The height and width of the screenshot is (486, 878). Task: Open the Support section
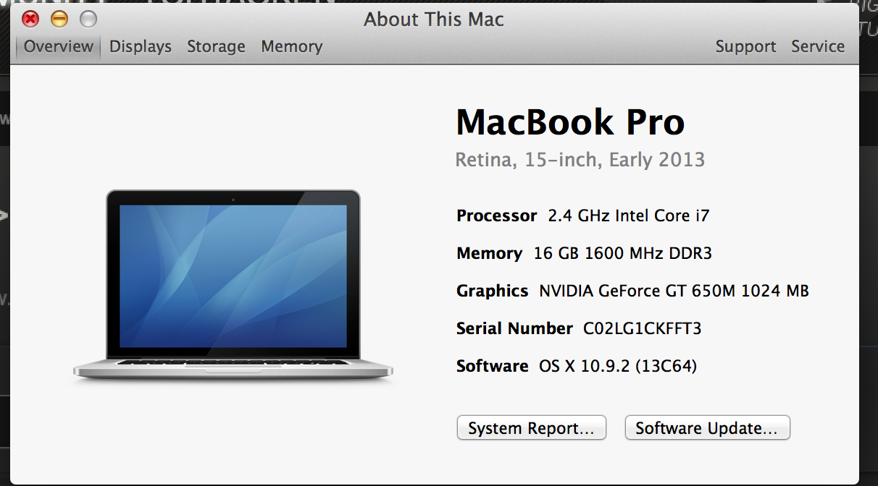[745, 47]
